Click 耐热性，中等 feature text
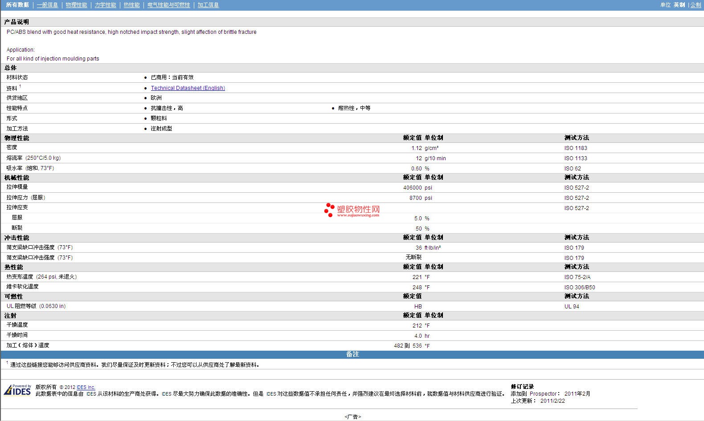Viewport: 704px width, 421px height. 354,108
